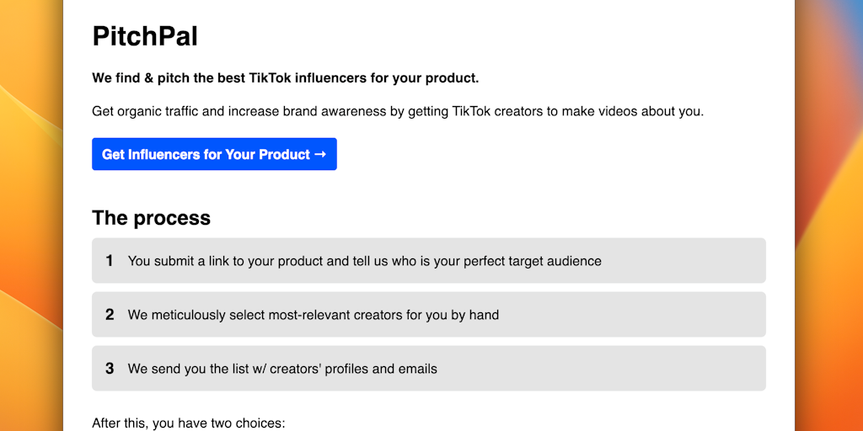Screen dimensions: 863x431
Task: Click 'After this, you have two choices' text
Action: (189, 423)
